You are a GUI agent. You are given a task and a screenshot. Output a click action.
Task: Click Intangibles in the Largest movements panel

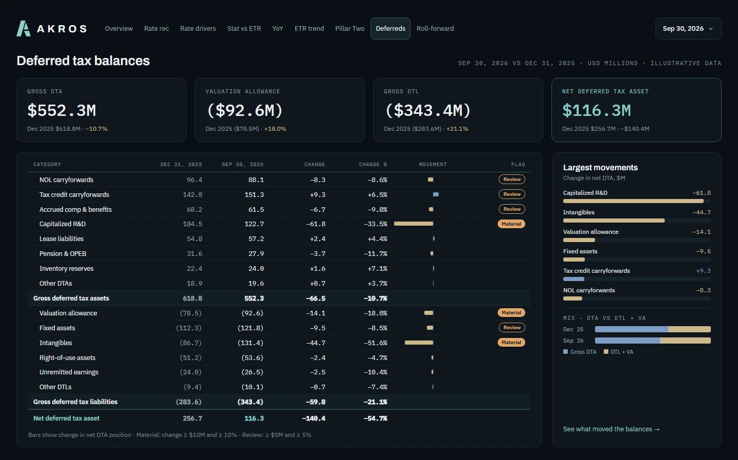(579, 212)
